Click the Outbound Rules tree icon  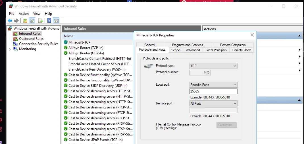pyautogui.click(x=15, y=39)
